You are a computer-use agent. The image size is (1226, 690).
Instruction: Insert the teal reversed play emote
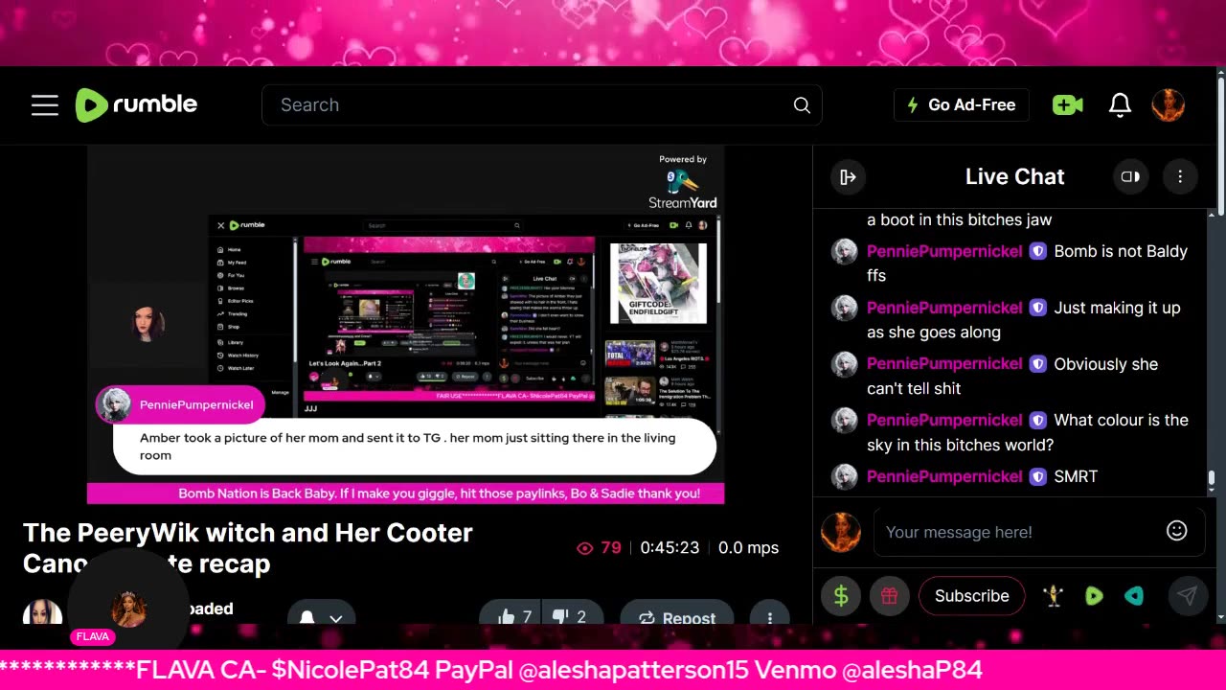[x=1134, y=596]
